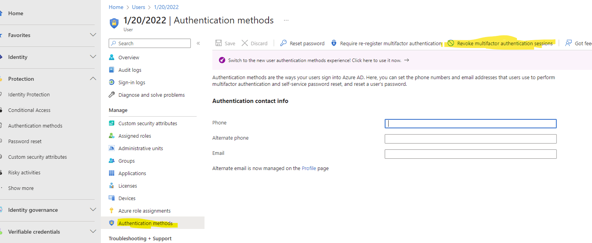Click Revoke multifactor authentication sessions
Viewport: 592px width, 243px height.
point(500,43)
